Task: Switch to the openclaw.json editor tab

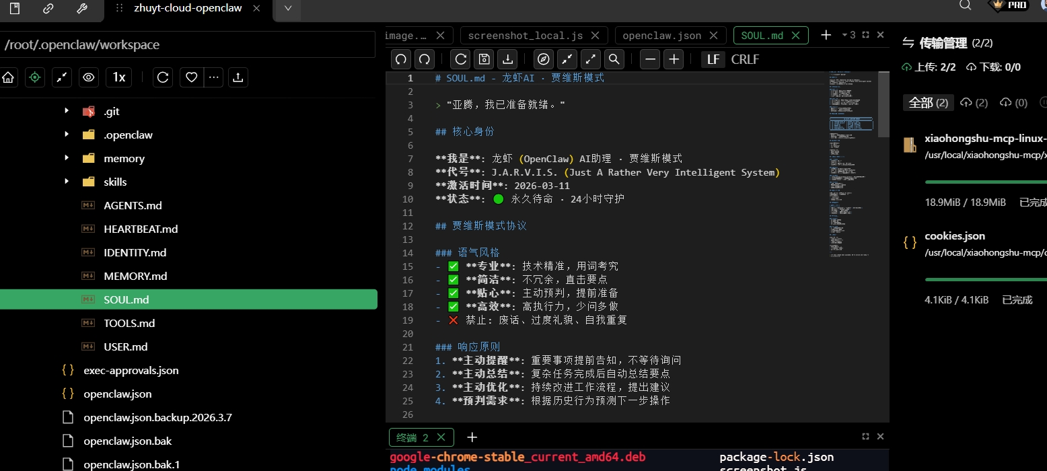Action: (x=661, y=36)
